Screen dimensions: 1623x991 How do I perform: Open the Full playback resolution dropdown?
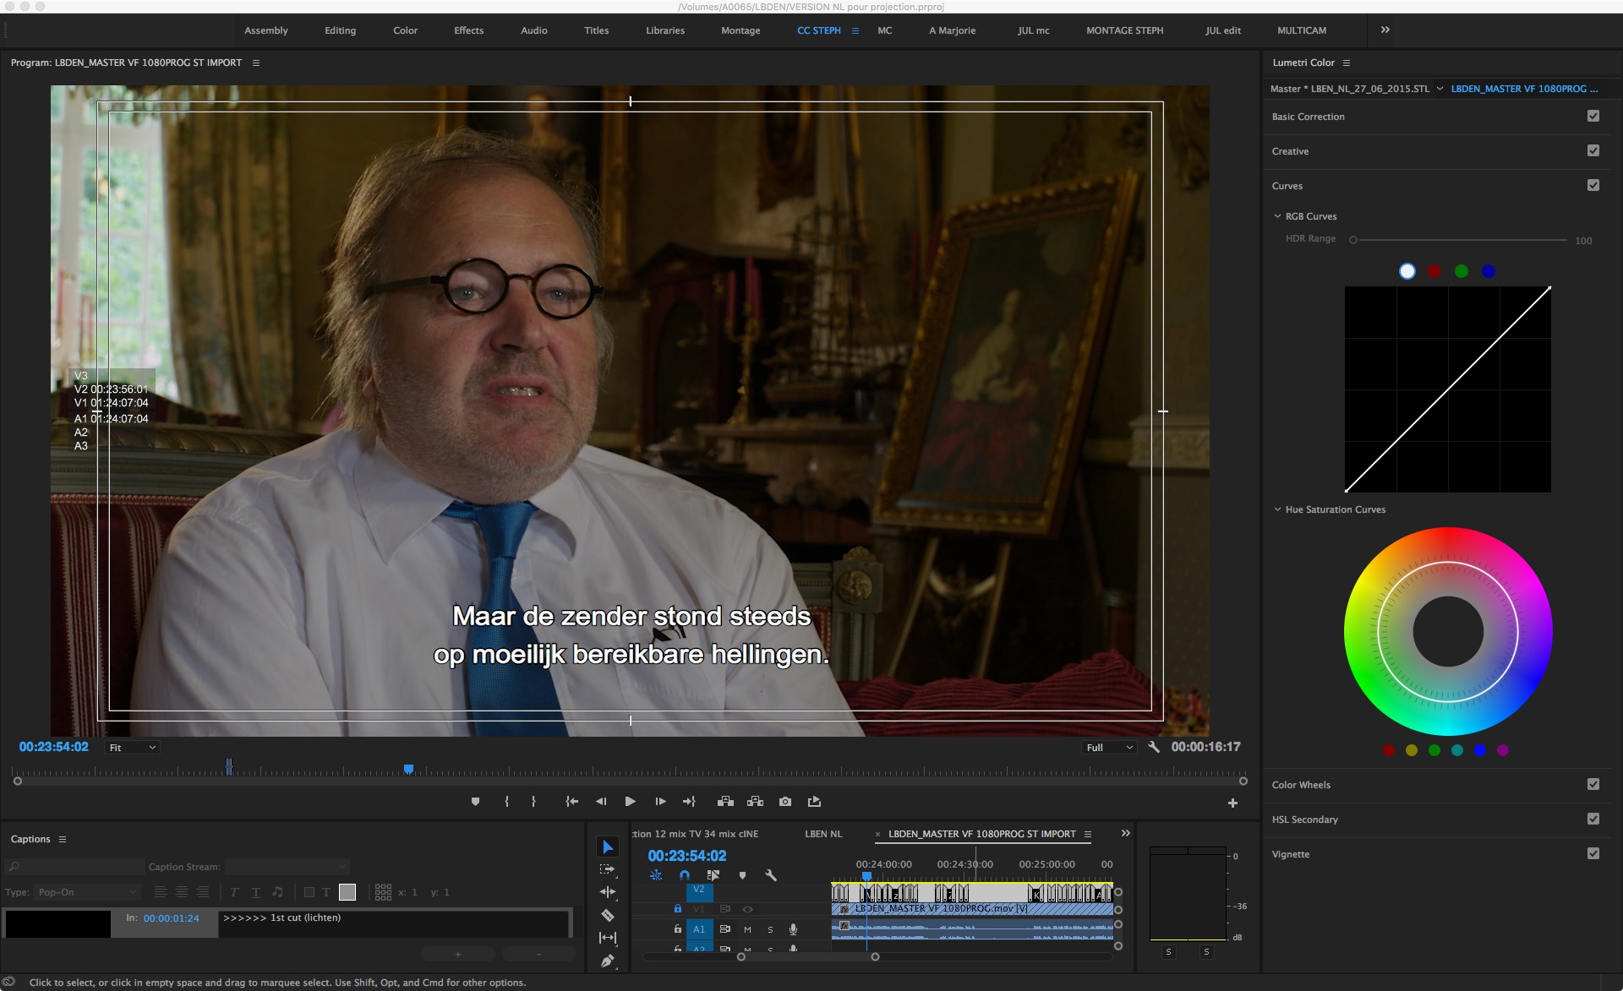[1109, 748]
